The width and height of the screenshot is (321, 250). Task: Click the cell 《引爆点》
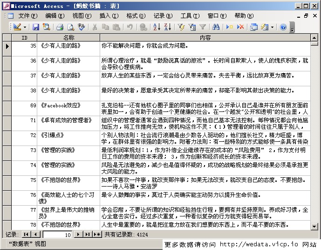pyautogui.click(x=68, y=139)
